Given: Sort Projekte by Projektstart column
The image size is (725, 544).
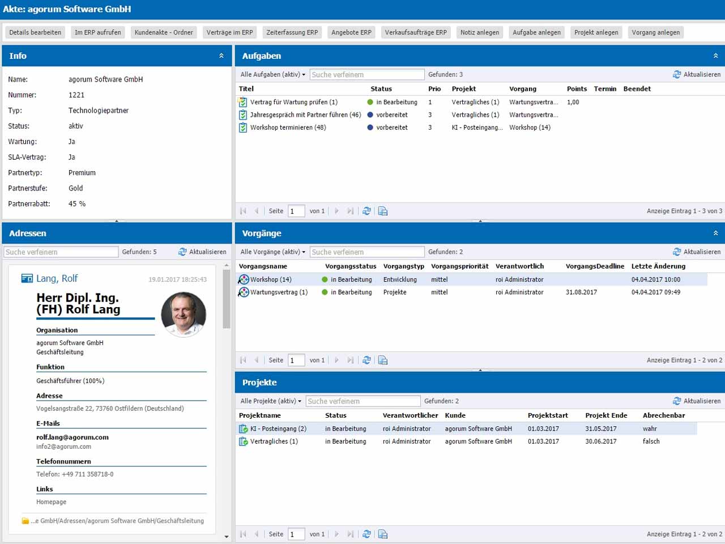Looking at the screenshot, I should (548, 415).
